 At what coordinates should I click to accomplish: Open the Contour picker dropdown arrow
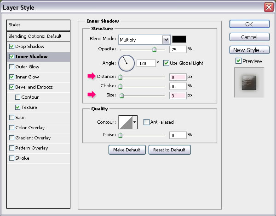135,122
